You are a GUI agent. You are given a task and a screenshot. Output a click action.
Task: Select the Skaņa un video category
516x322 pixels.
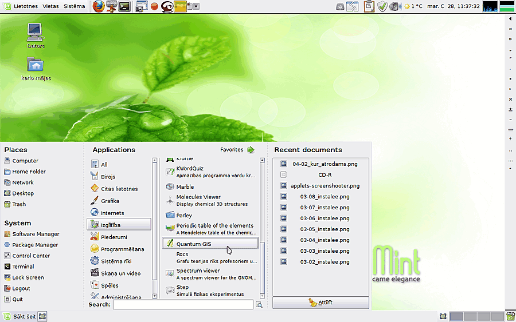pos(119,273)
